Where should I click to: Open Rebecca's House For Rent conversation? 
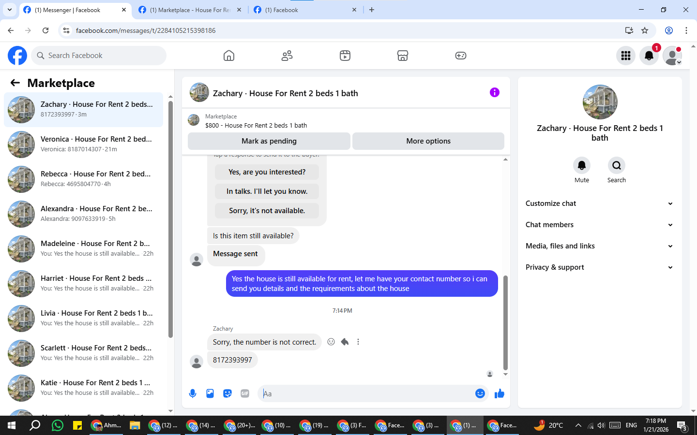click(x=84, y=179)
